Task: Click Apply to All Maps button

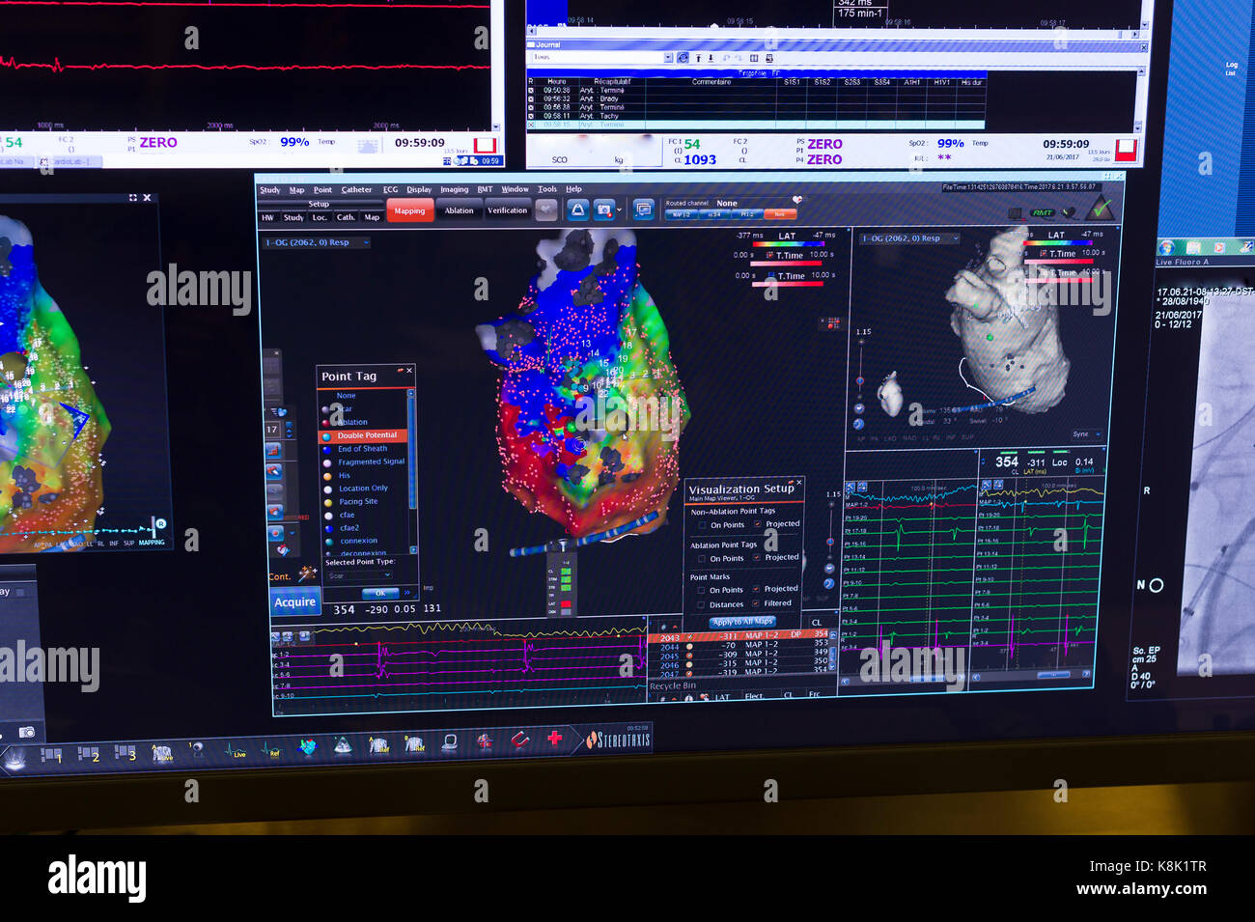Action: tap(742, 622)
